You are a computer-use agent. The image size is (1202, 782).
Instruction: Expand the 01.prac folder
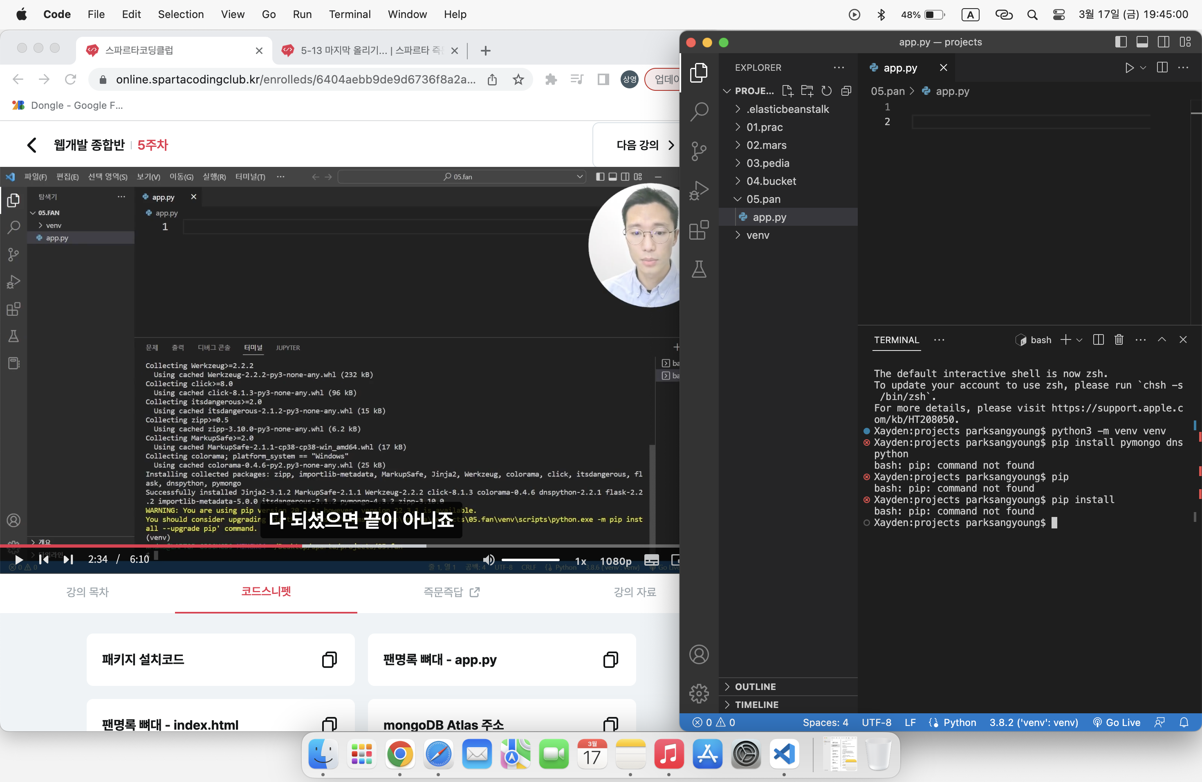pyautogui.click(x=788, y=127)
